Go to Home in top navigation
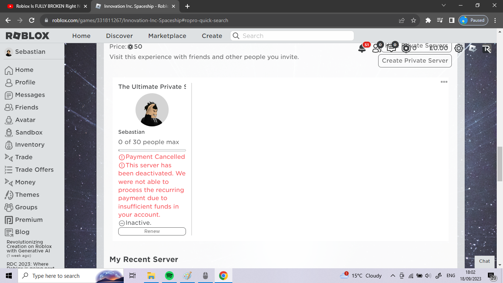503x283 pixels. [81, 36]
